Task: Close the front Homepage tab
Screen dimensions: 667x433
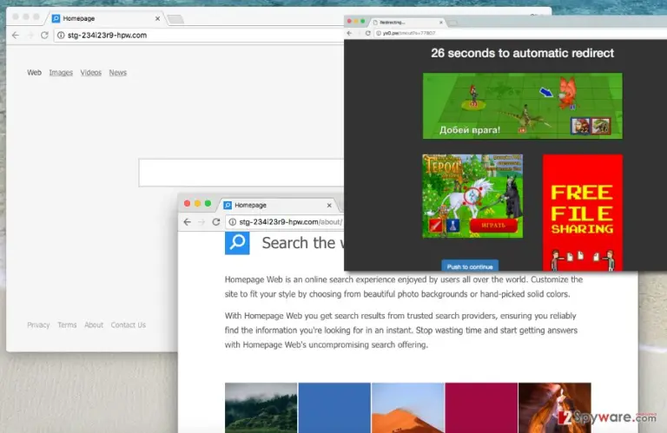Action: pyautogui.click(x=329, y=206)
